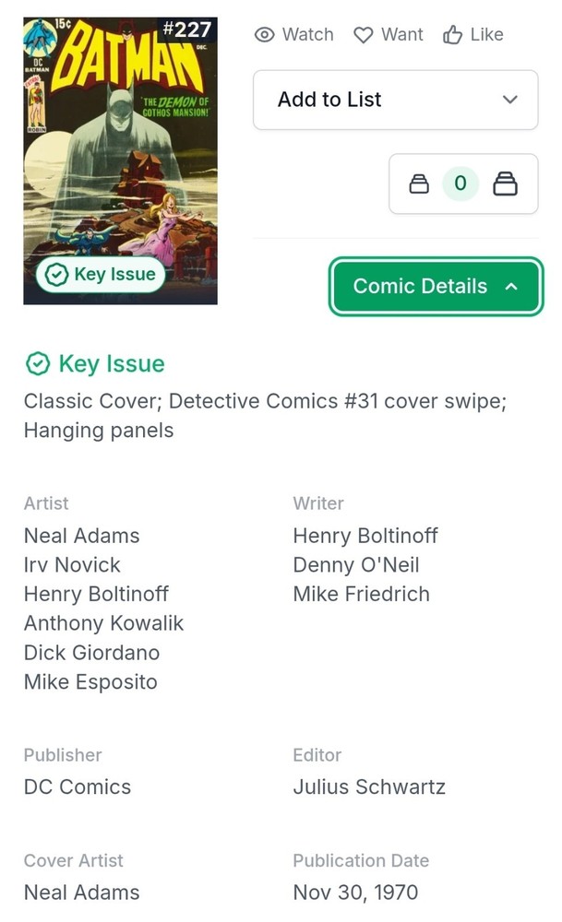The height and width of the screenshot is (922, 562).
Task: Click the copy count showing 0
Action: (x=460, y=183)
